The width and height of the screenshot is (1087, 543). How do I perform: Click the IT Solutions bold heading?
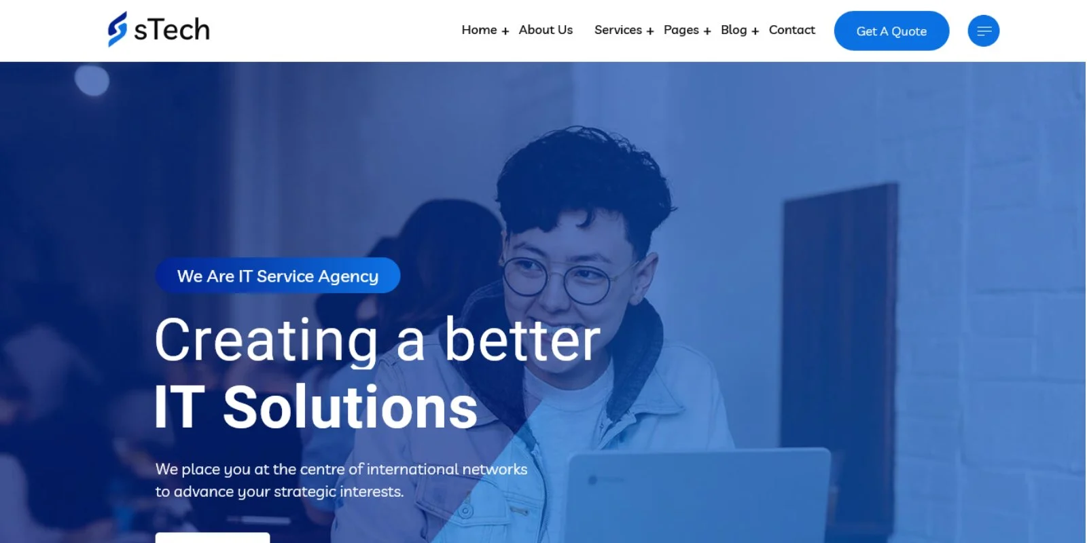(316, 407)
